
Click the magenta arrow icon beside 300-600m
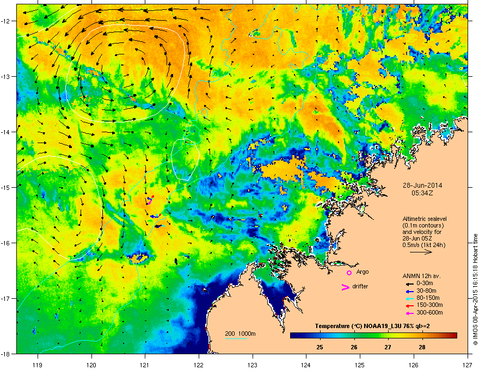click(x=409, y=313)
